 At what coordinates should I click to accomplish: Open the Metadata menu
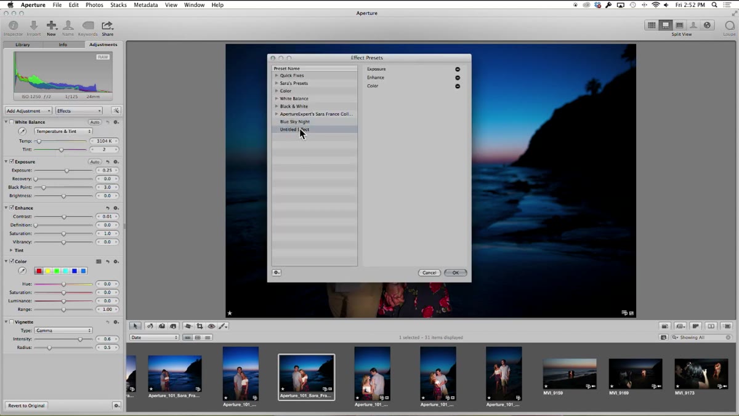146,5
